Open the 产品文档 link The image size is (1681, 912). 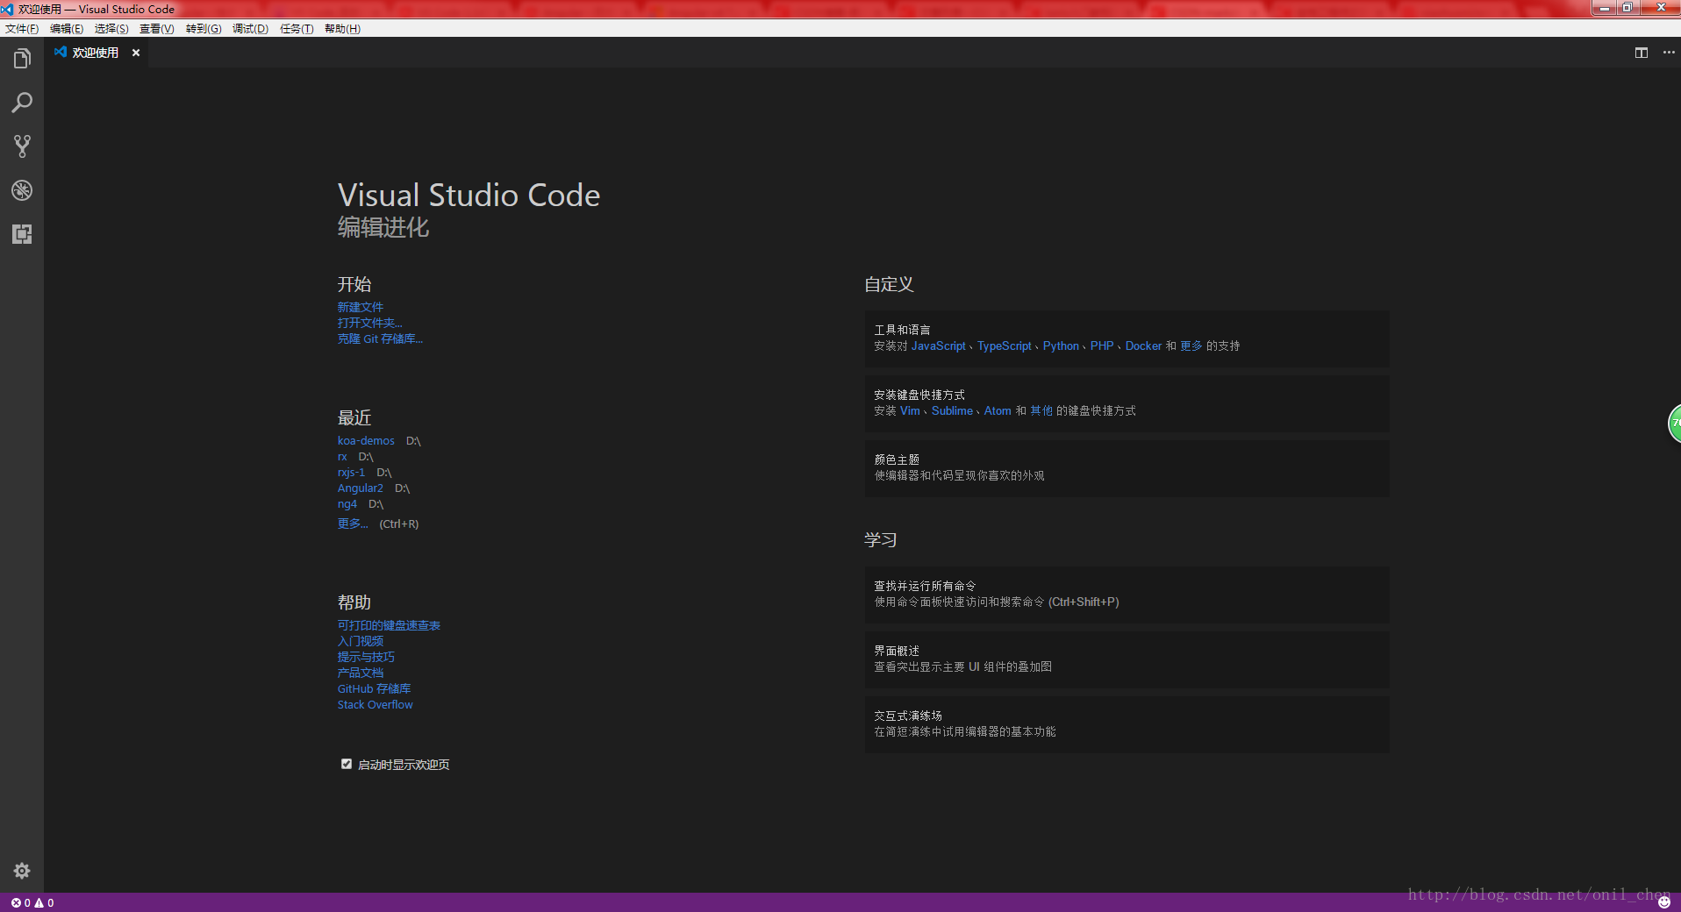point(360,673)
